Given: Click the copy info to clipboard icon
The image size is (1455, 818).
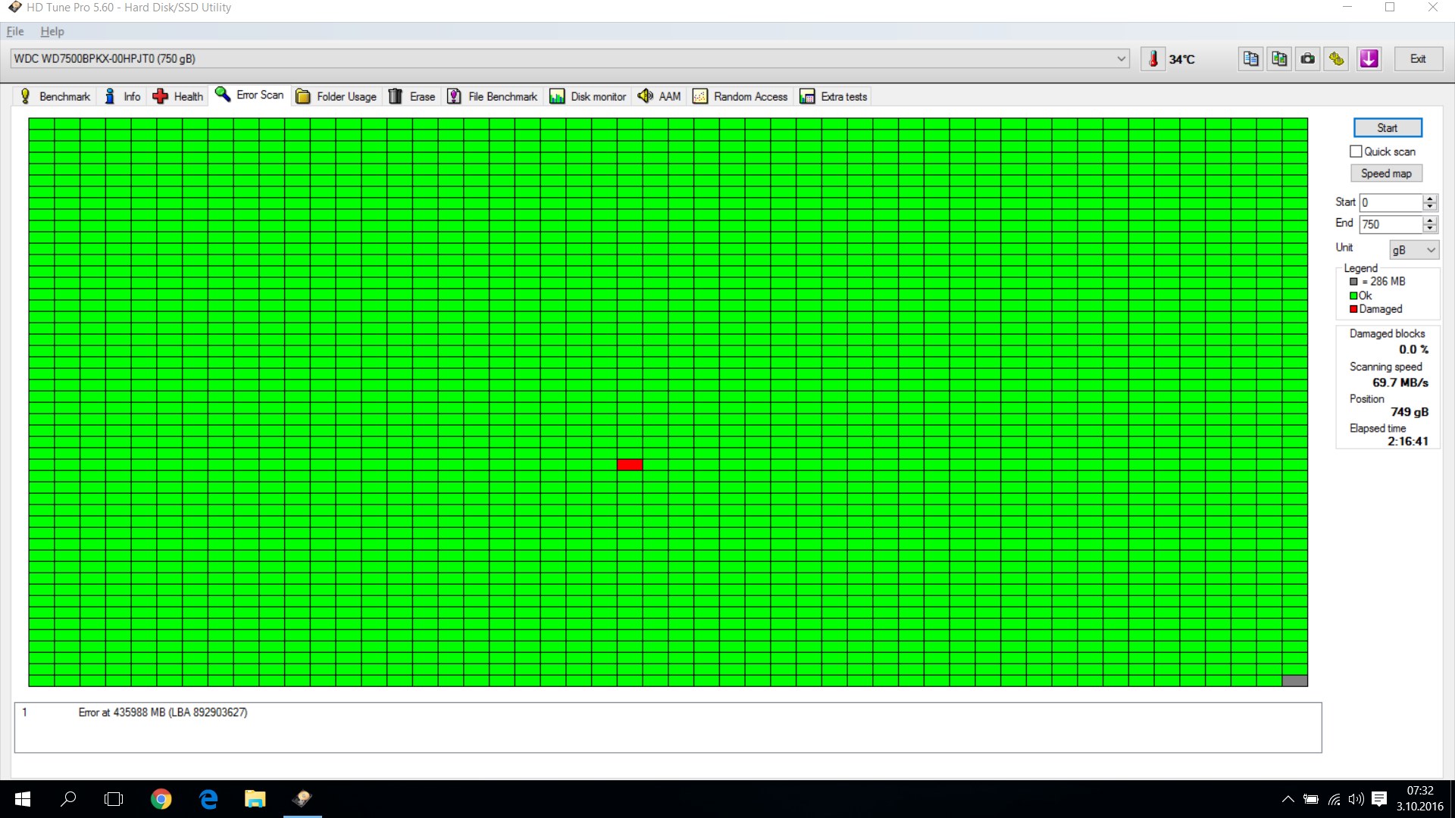Looking at the screenshot, I should point(1250,59).
